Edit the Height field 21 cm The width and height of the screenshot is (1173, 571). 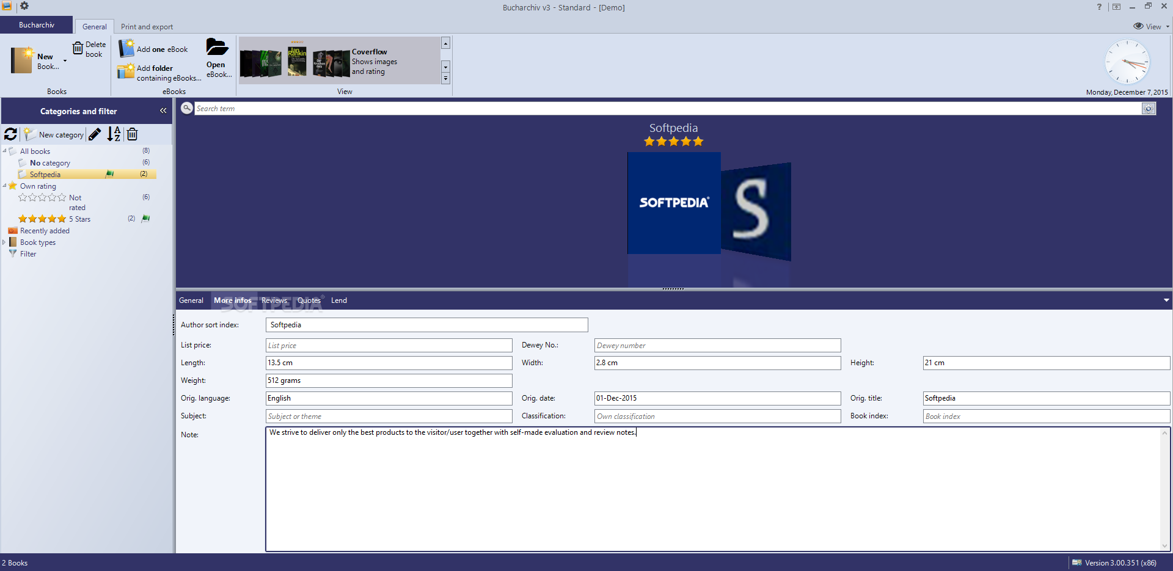pyautogui.click(x=1047, y=363)
